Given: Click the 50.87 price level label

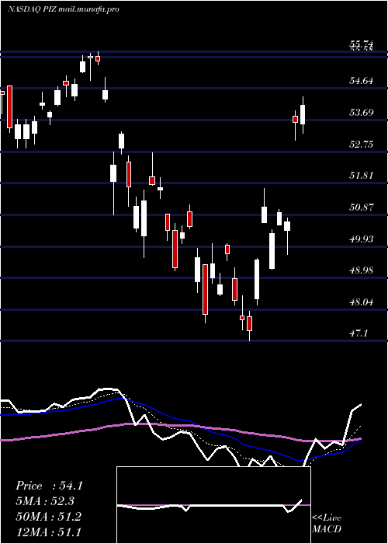Looking at the screenshot, I should click(x=362, y=207).
